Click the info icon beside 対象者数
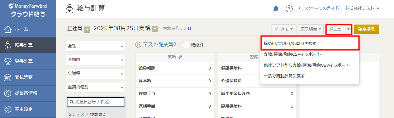The image size is (394, 118). [189, 28]
